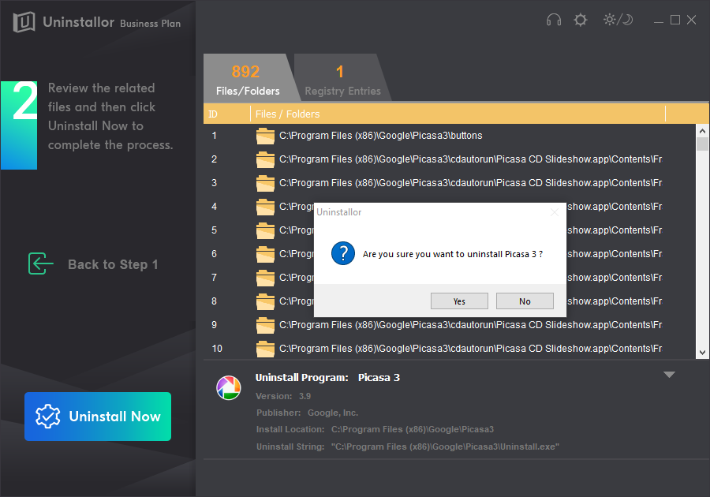This screenshot has width=710, height=497.
Task: Cancel uninstall with No button
Action: pos(525,301)
